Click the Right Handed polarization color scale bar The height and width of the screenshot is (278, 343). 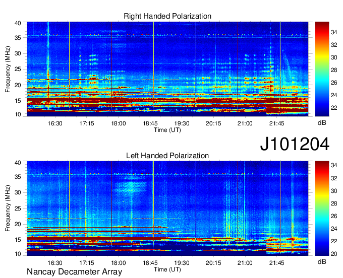pyautogui.click(x=322, y=69)
